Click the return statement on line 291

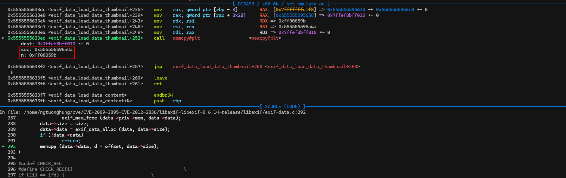[x=71, y=141]
